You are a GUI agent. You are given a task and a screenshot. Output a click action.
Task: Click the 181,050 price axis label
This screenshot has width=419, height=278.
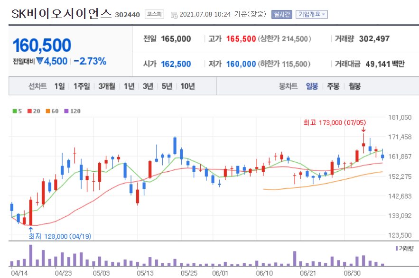pos(400,117)
